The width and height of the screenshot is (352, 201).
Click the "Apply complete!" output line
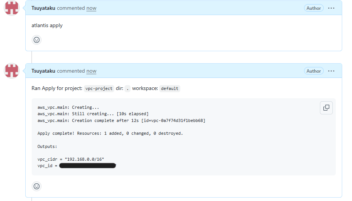(110, 133)
